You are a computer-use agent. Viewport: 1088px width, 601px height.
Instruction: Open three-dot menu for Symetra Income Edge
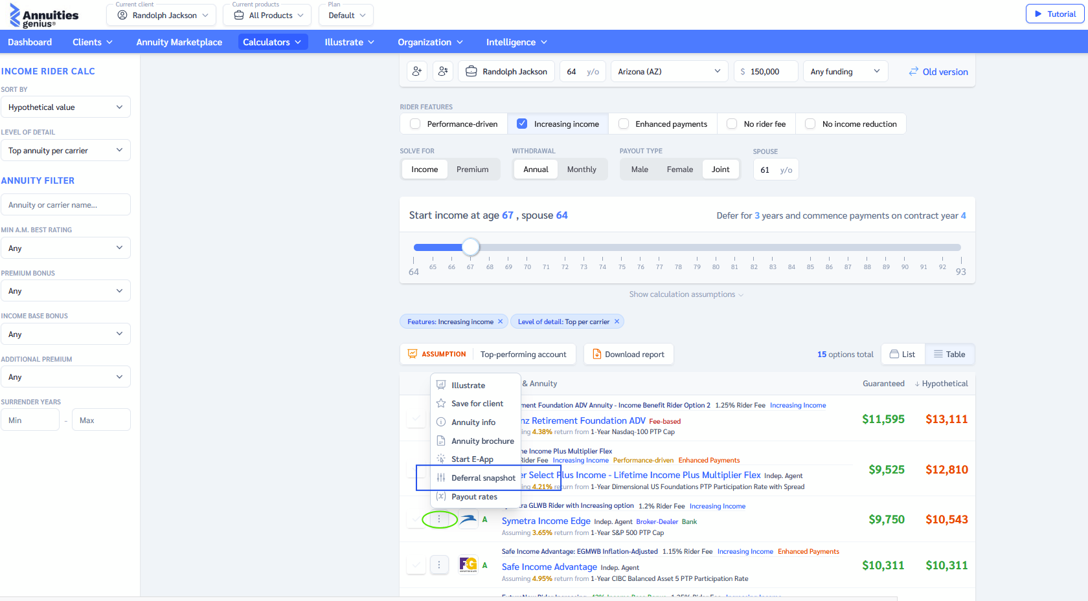click(x=439, y=519)
